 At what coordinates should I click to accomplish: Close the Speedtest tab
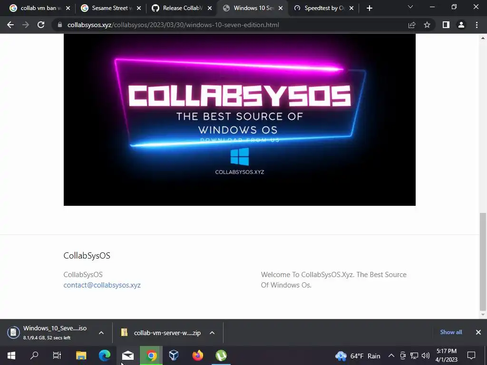tap(351, 8)
